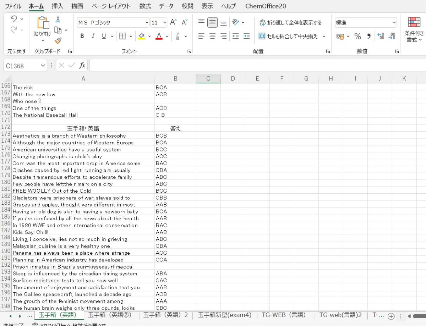The width and height of the screenshot is (426, 326).
Task: Increase font size with the larger A icon
Action: tap(173, 22)
